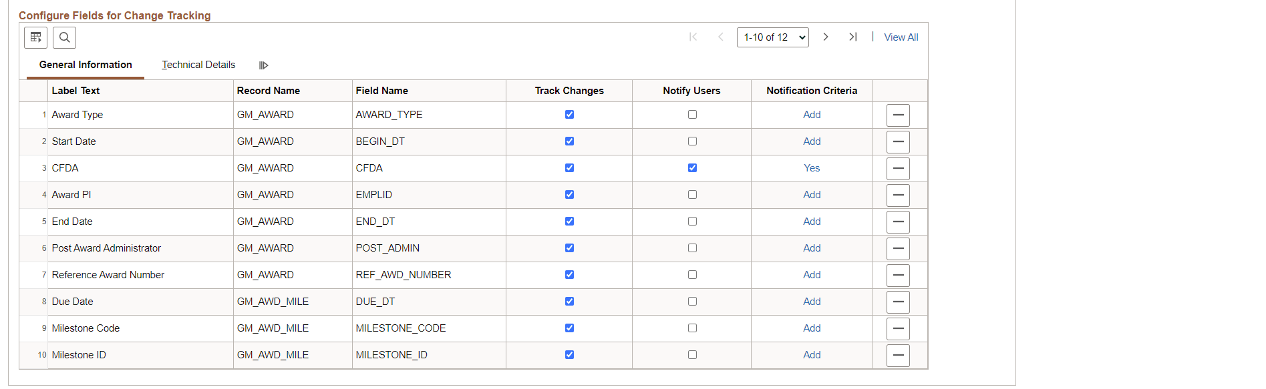This screenshot has width=1266, height=389.
Task: Delete the Milestone ID row
Action: coord(898,356)
